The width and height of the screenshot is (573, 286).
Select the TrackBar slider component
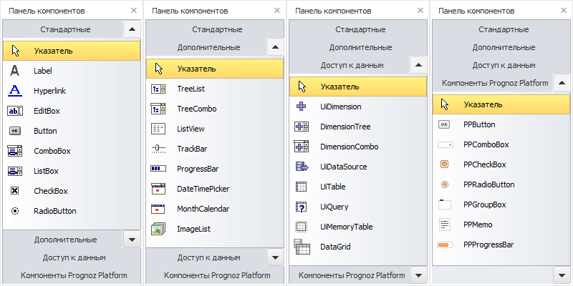192,149
